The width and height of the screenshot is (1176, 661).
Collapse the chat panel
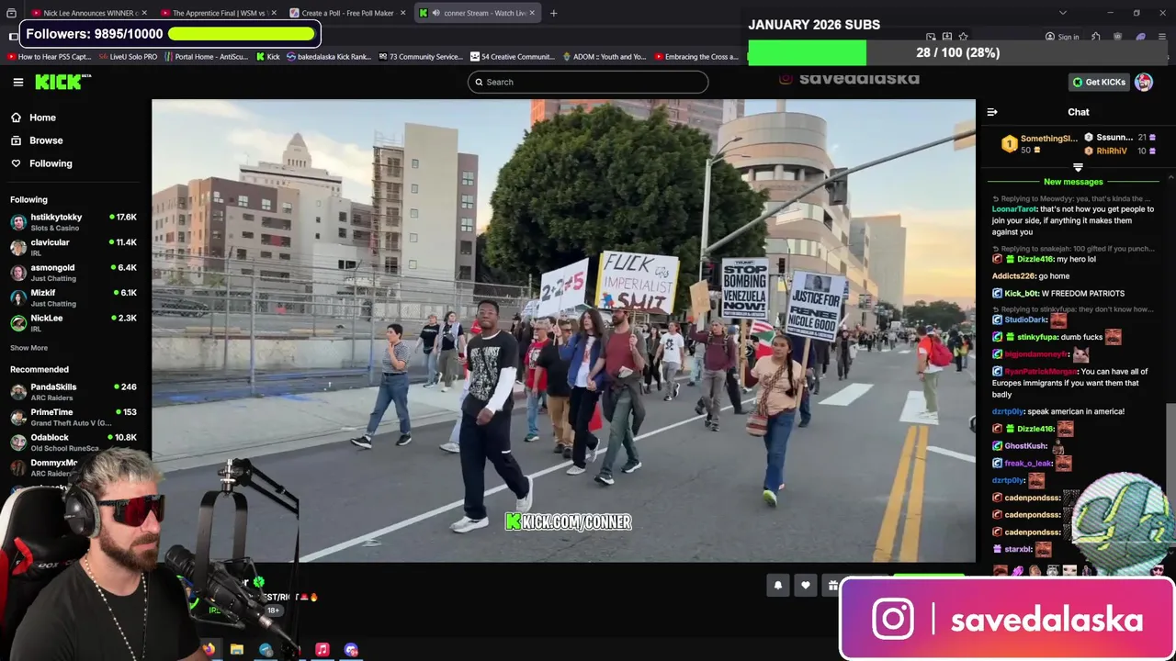click(992, 112)
